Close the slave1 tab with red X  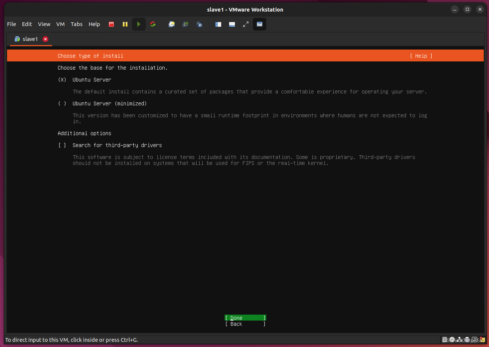pos(45,39)
